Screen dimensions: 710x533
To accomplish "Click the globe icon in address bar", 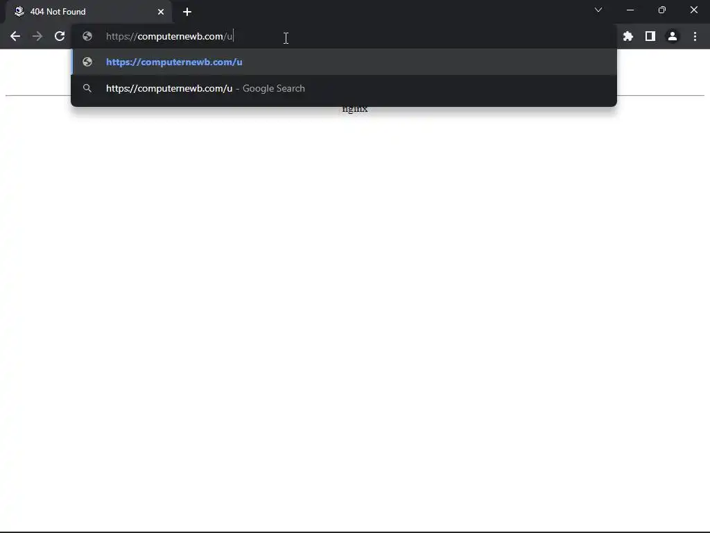I will pos(87,36).
